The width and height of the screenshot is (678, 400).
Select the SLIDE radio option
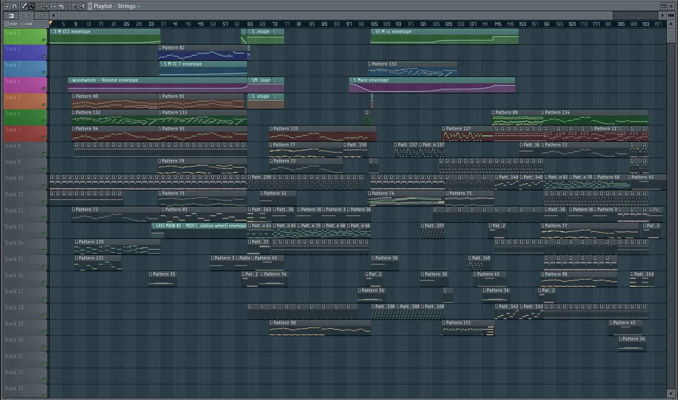pos(26,24)
